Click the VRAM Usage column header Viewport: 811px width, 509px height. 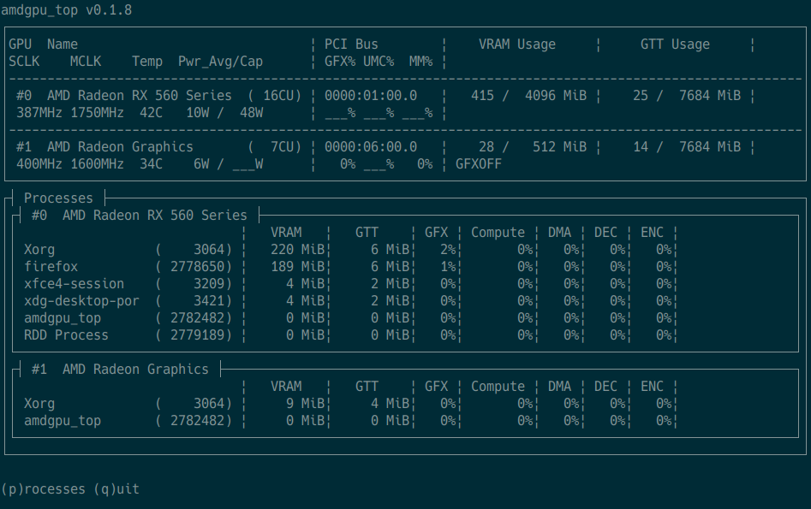coord(516,44)
